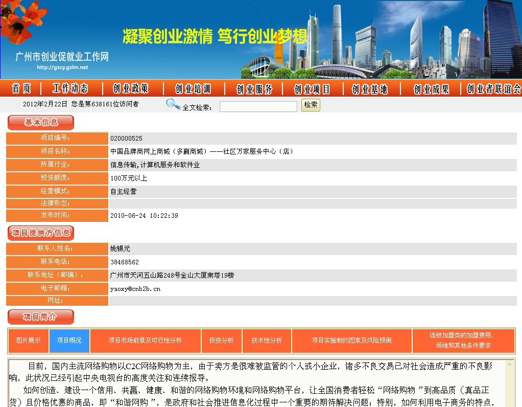522x407 pixels.
Task: Open the 创业项目 navigation item
Action: click(312, 89)
